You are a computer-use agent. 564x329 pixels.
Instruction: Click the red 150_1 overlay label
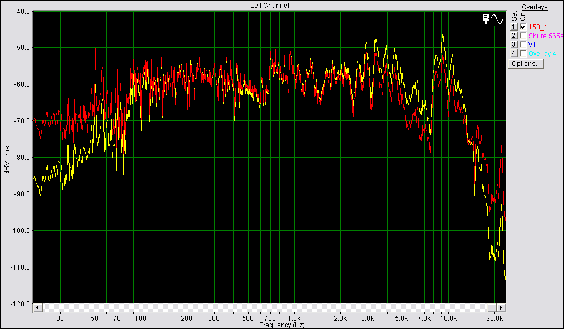point(538,27)
